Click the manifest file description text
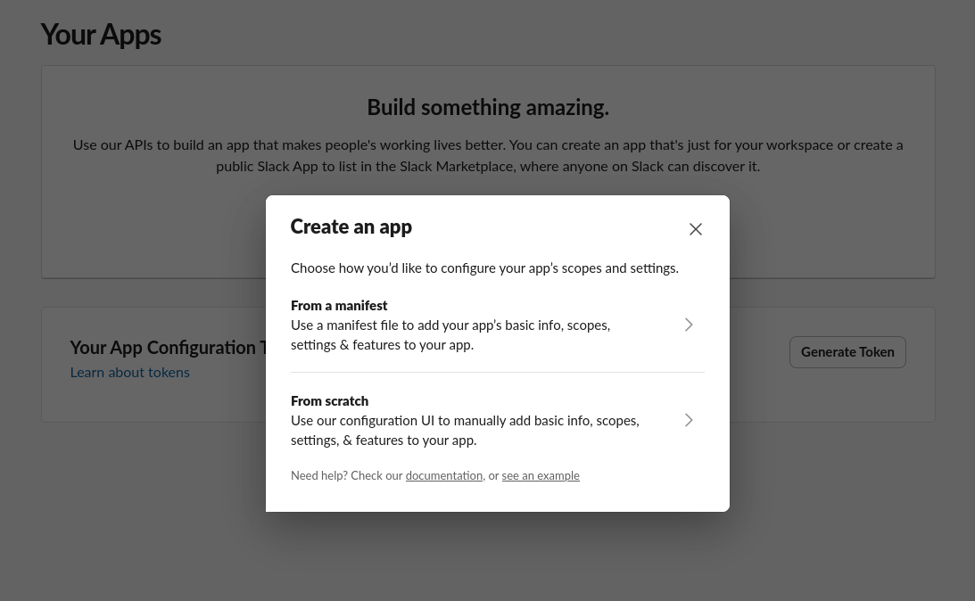The height and width of the screenshot is (601, 975). 450,335
